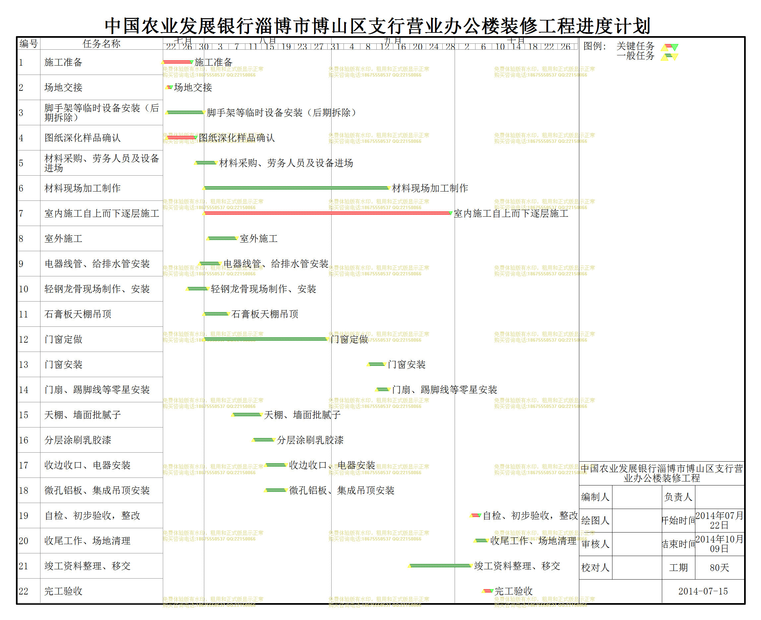Click the 编号 column header
Screen dimensions: 761x620
click(x=29, y=43)
